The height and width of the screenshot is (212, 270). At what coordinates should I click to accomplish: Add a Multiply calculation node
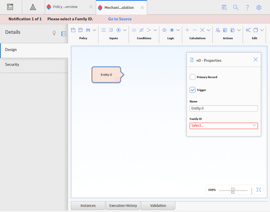[x=202, y=30]
